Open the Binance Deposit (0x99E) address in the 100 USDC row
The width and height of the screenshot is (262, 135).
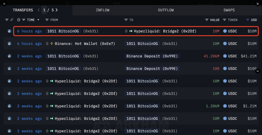pos(152,69)
